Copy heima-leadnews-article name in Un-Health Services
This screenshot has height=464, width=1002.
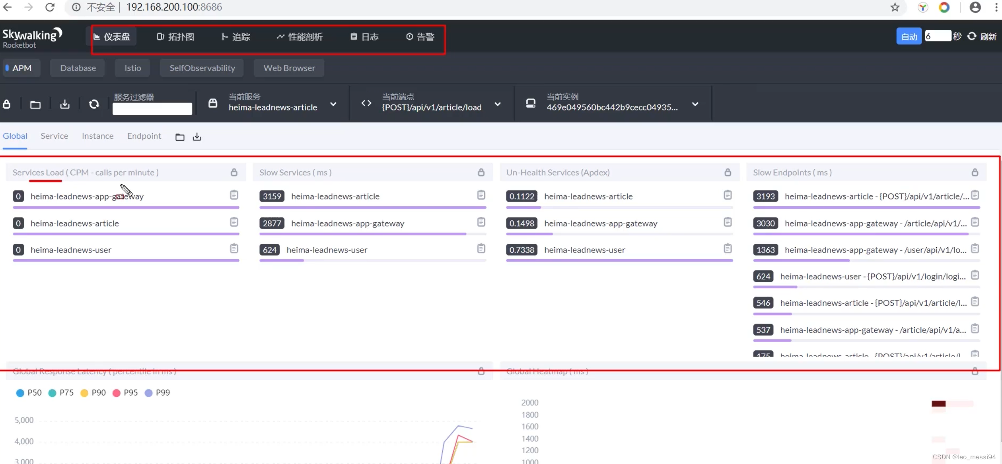pos(728,195)
